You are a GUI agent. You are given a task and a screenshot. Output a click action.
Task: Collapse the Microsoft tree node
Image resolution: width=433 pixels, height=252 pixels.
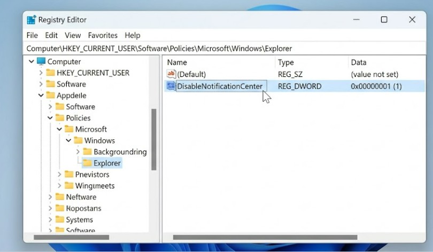click(x=59, y=129)
